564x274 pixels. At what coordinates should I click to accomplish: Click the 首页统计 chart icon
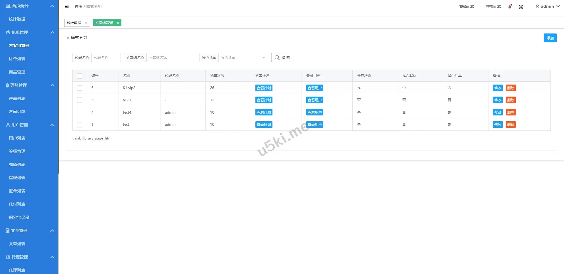[x=8, y=6]
